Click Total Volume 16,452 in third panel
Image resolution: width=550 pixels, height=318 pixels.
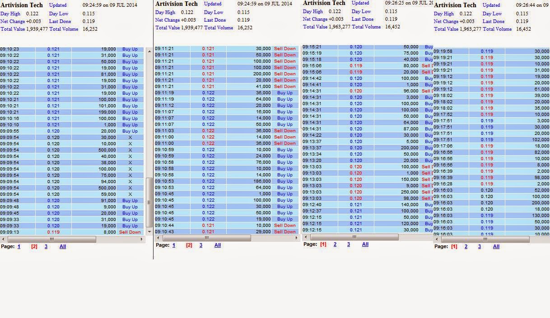point(376,27)
